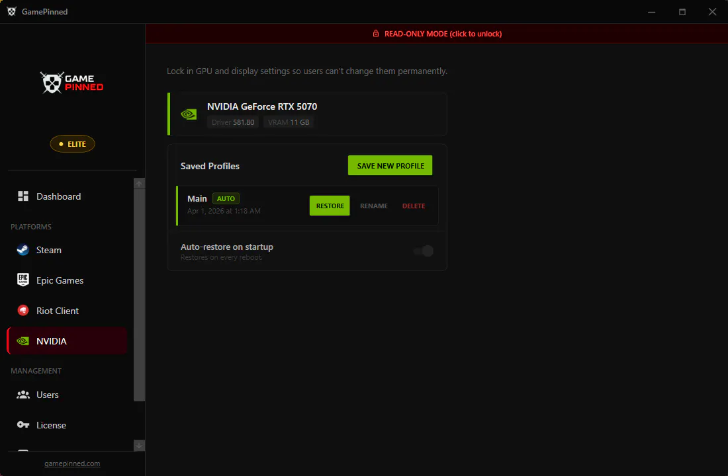The image size is (728, 476).
Task: Click NVIDIA logo in GPU card
Action: 189,114
